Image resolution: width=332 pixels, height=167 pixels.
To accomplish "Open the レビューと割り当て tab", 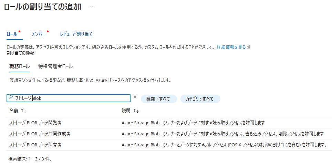I will coord(76,34).
